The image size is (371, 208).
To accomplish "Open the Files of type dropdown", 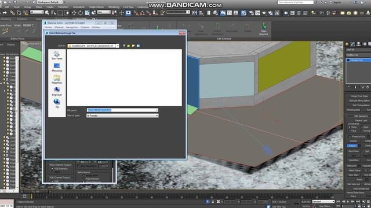I will click(157, 116).
